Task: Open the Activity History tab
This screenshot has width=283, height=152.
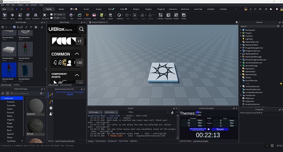Action: point(186,141)
